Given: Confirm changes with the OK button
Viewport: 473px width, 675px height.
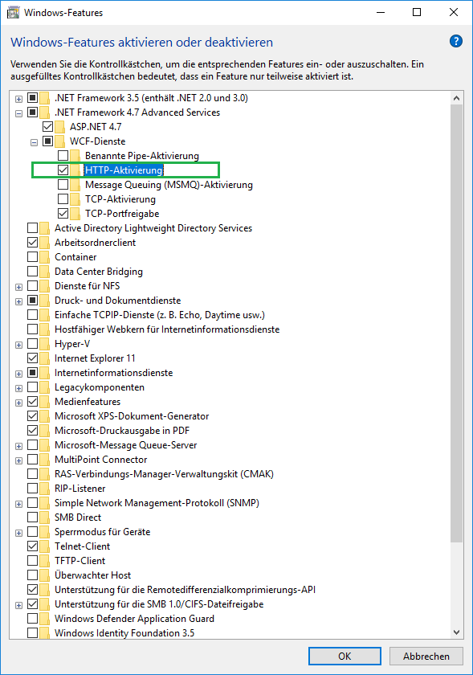Looking at the screenshot, I should point(345,656).
